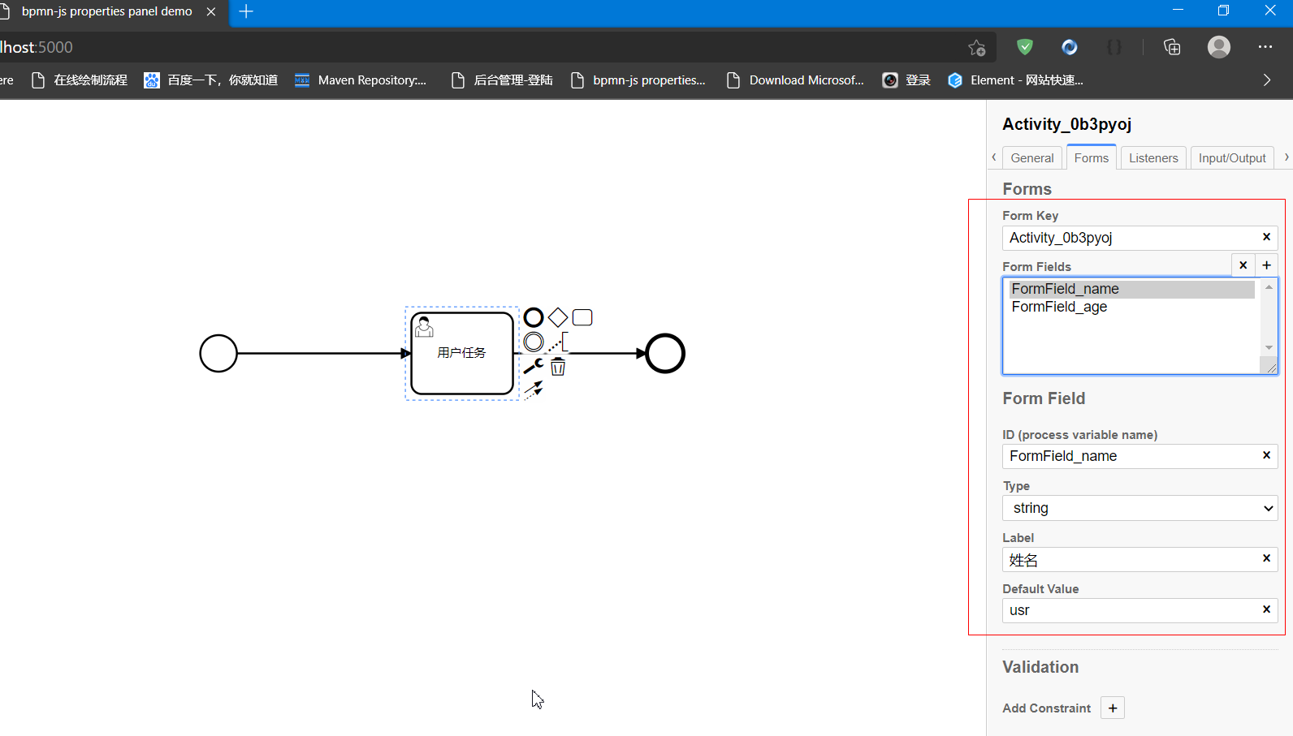Delete the selected task with the trash icon

(558, 367)
